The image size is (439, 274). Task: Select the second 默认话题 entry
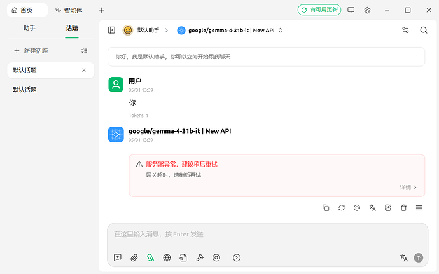(x=51, y=90)
